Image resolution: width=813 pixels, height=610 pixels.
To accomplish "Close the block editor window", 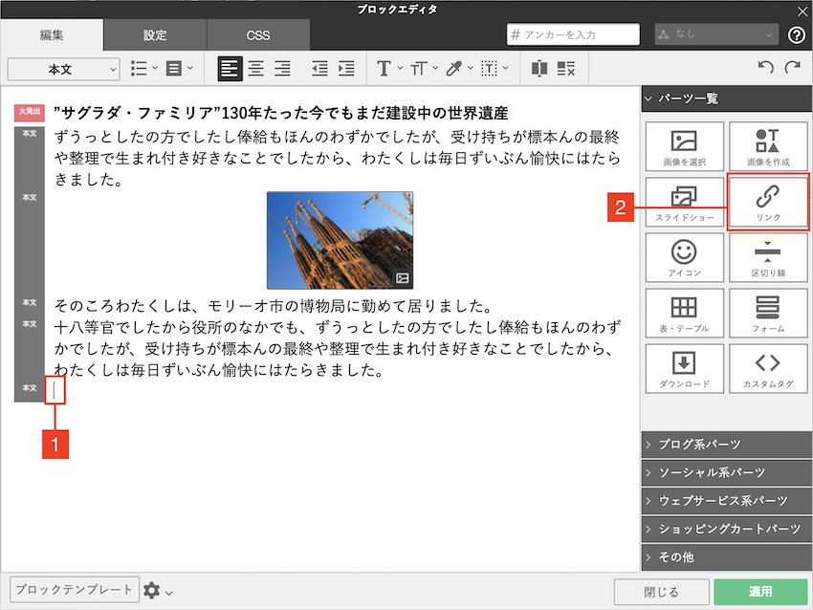I will coord(802,11).
